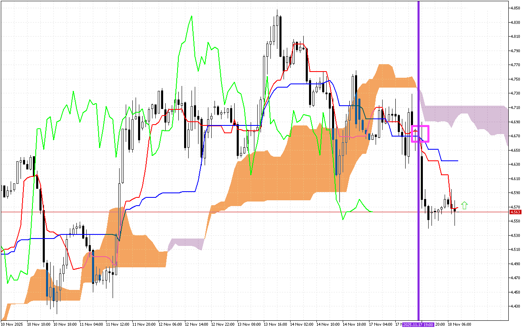Click the 10 Nov 2025 time label

pyautogui.click(x=11, y=324)
